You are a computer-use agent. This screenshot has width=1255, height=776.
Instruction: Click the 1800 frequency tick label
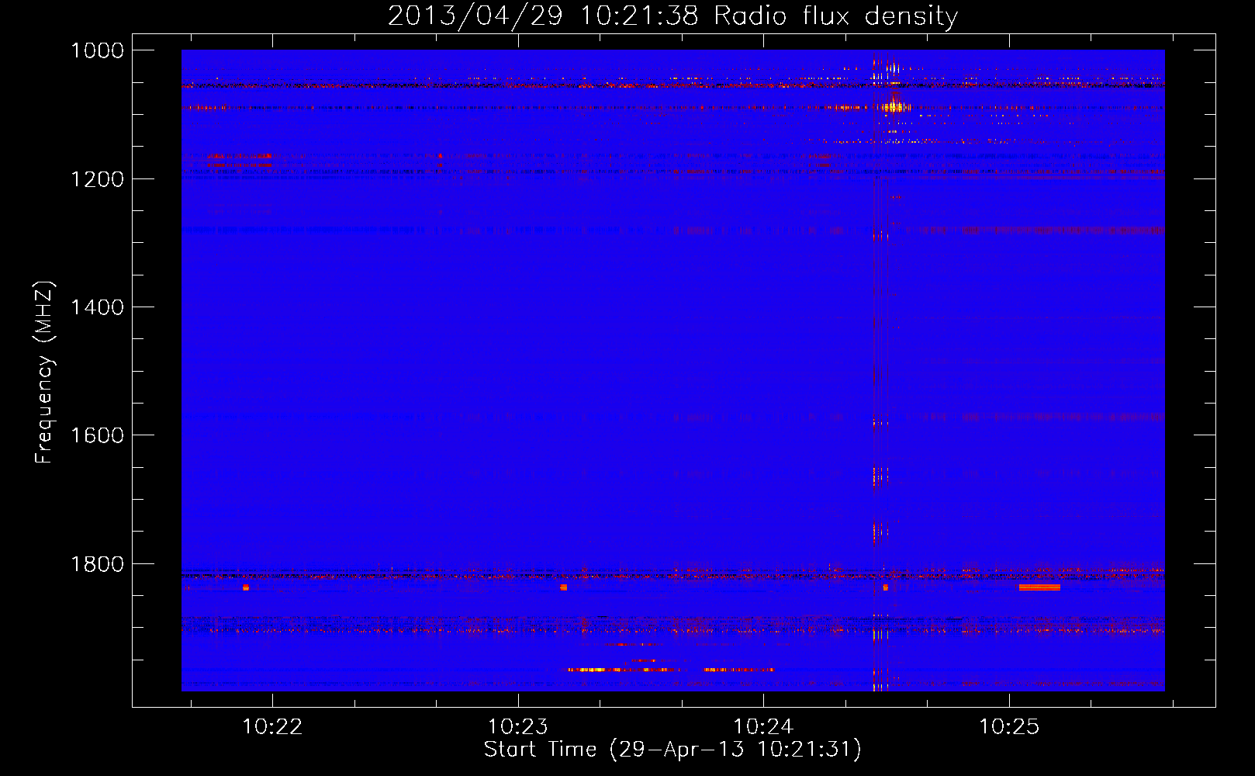coord(97,564)
